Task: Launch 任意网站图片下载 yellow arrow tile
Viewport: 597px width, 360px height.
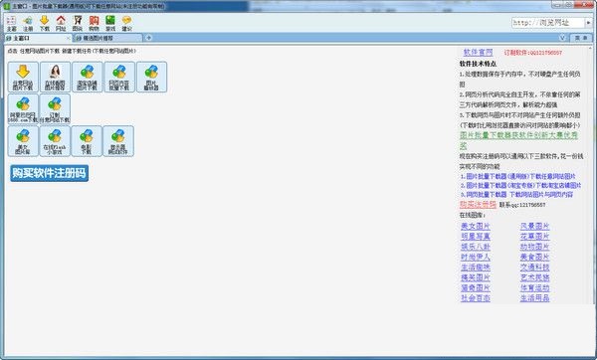Action: pyautogui.click(x=23, y=77)
